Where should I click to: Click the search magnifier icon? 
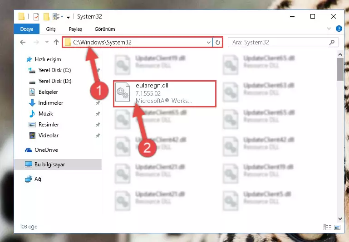pos(332,42)
